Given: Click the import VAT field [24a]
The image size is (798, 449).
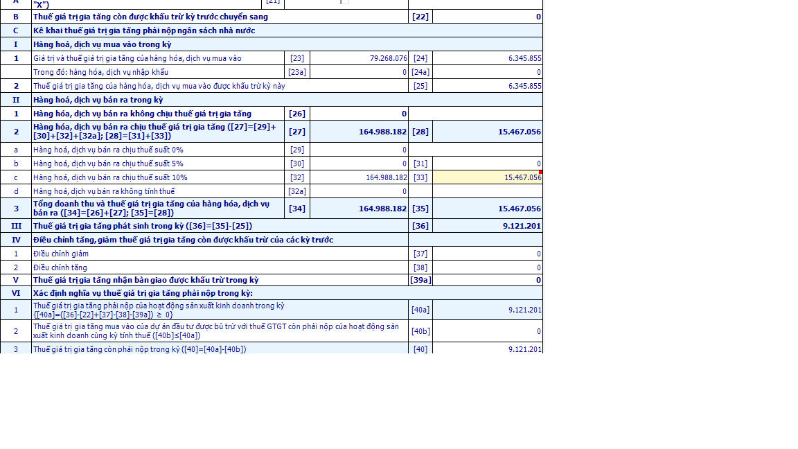Looking at the screenshot, I should click(488, 72).
